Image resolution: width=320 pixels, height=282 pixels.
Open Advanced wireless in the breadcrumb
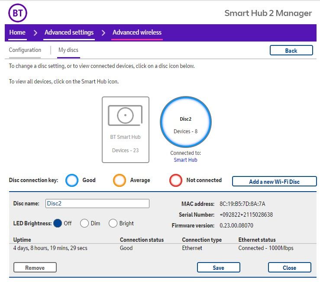click(x=137, y=32)
